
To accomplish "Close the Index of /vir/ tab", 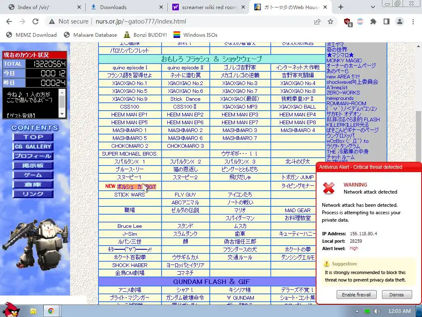I will point(79,7).
